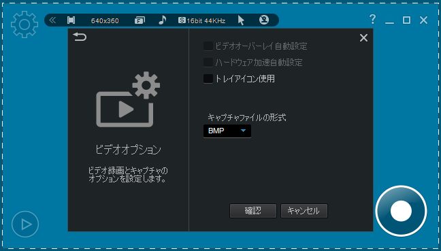Open the webcam user icon
This screenshot has height=251, width=441.
[x=264, y=20]
